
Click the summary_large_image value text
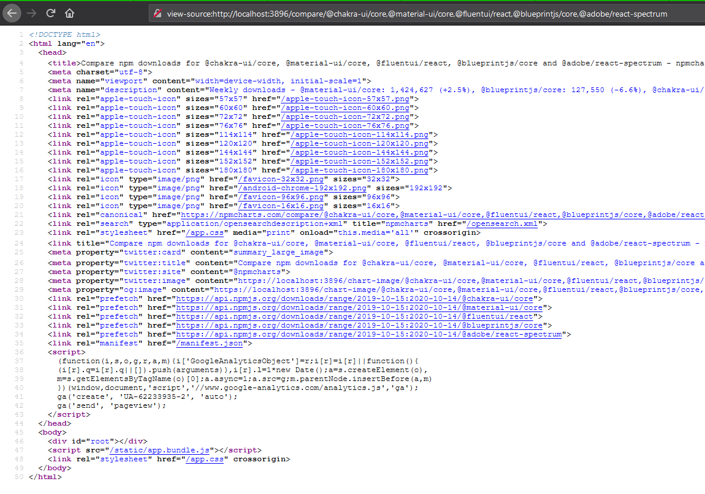coord(278,253)
